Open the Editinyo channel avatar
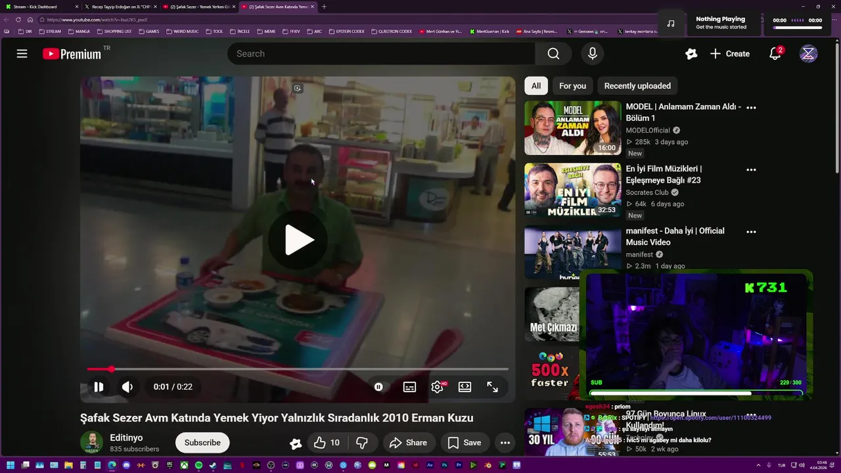 pos(91,443)
